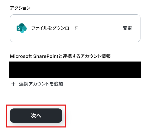Select the 連携アカウントを追加 link
Screen dimensions: 153x128
point(41,84)
